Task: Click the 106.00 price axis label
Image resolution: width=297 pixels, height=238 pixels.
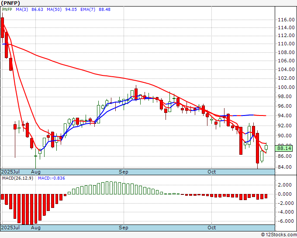Action: 286,61
